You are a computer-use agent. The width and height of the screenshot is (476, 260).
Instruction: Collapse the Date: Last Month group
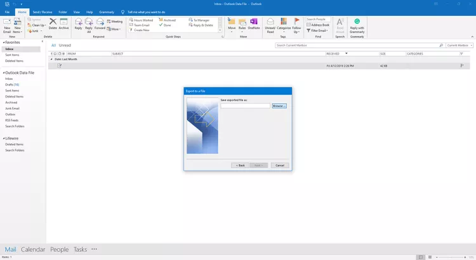click(x=51, y=59)
